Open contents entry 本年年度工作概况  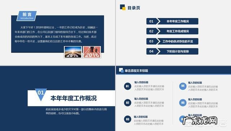point(178,21)
